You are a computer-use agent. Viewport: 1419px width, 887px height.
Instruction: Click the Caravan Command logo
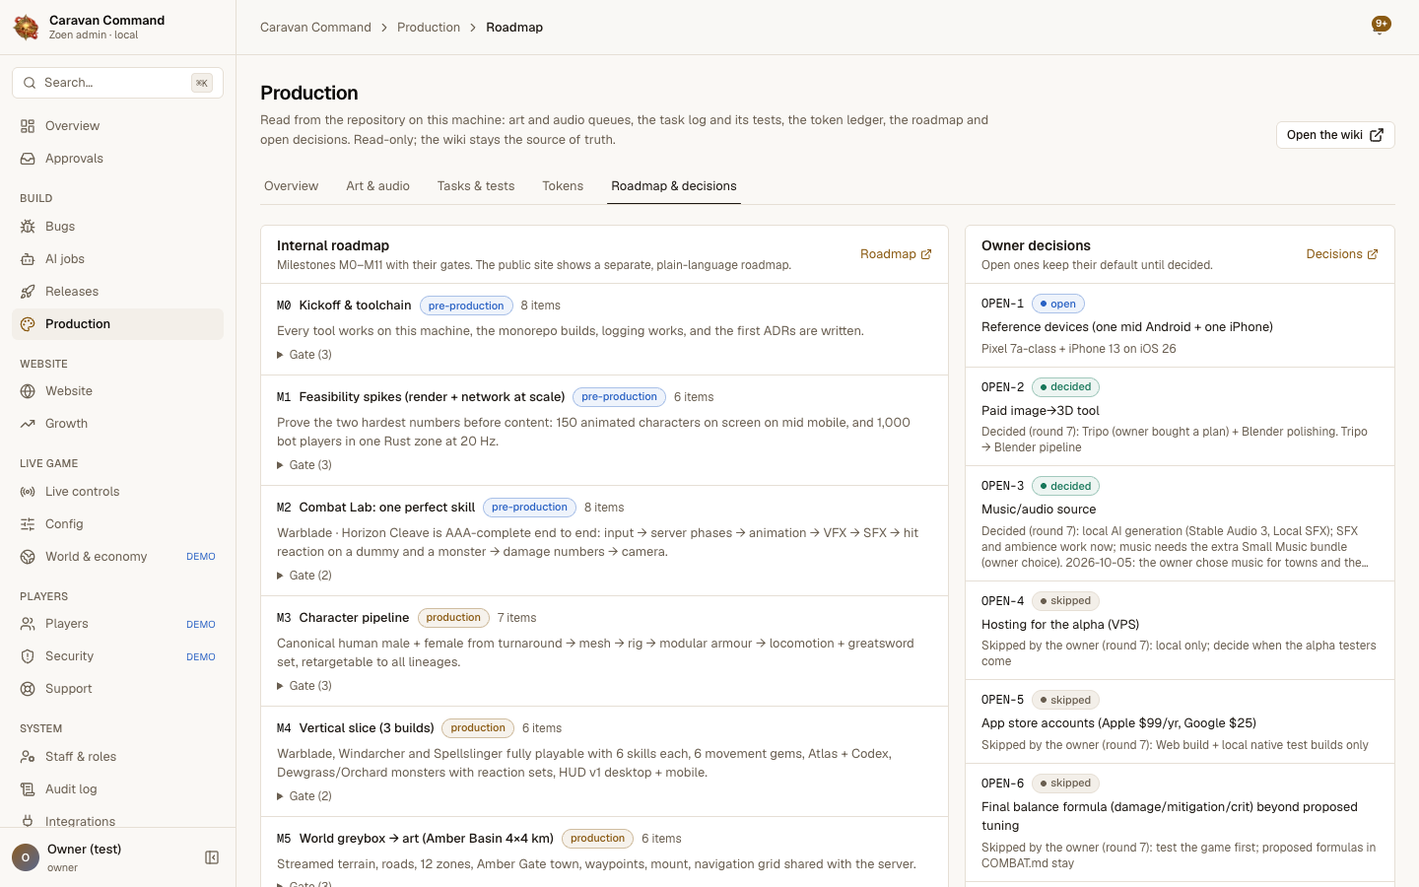tap(27, 28)
